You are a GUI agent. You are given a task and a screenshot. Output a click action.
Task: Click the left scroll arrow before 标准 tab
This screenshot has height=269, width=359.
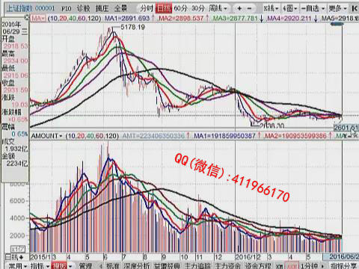[101, 265]
